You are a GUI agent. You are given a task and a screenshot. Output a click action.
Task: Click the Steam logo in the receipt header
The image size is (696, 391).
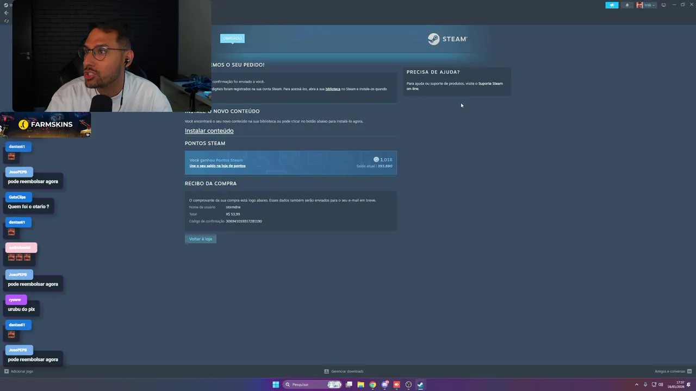tap(447, 39)
